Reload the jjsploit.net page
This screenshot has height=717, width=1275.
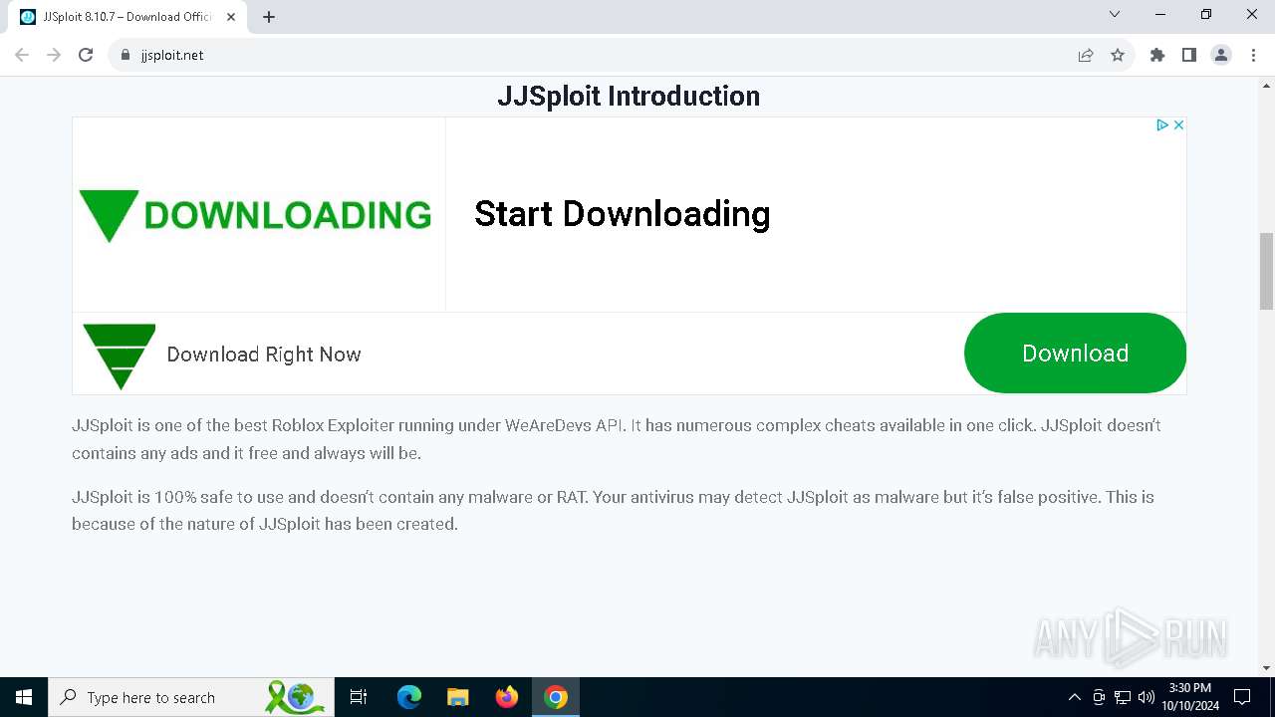click(86, 55)
